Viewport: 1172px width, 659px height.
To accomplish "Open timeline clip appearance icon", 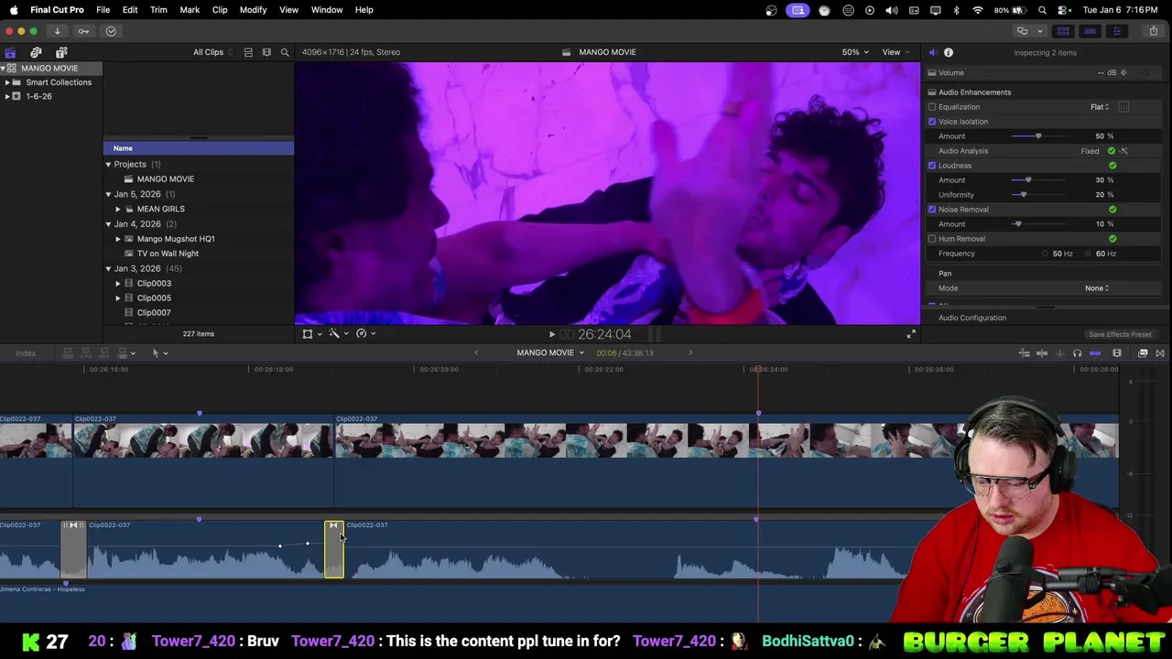I will pyautogui.click(x=1117, y=353).
